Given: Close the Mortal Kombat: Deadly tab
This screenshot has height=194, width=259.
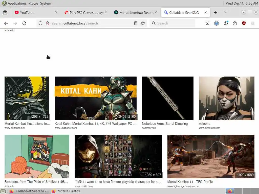Looking at the screenshot, I should (x=156, y=12).
